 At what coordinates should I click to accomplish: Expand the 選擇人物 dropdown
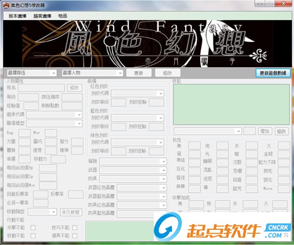92,73
